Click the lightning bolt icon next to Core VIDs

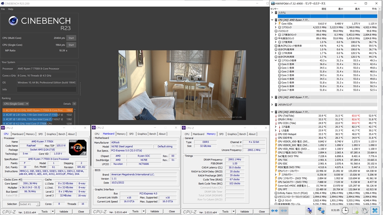click(279, 24)
